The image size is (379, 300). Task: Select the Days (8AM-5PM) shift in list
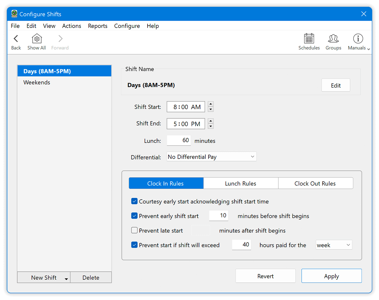[64, 71]
